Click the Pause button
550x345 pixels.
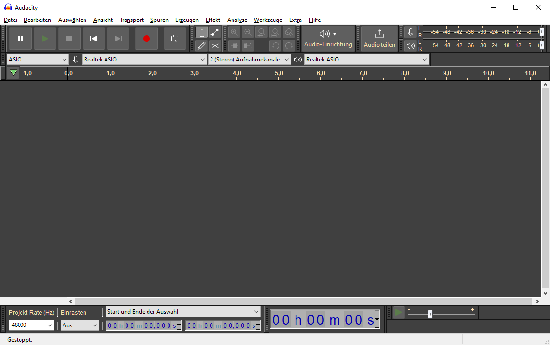click(21, 39)
